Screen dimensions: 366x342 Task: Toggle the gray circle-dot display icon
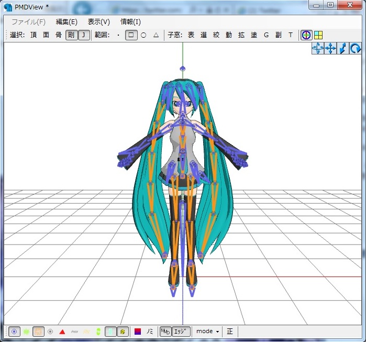pos(50,332)
